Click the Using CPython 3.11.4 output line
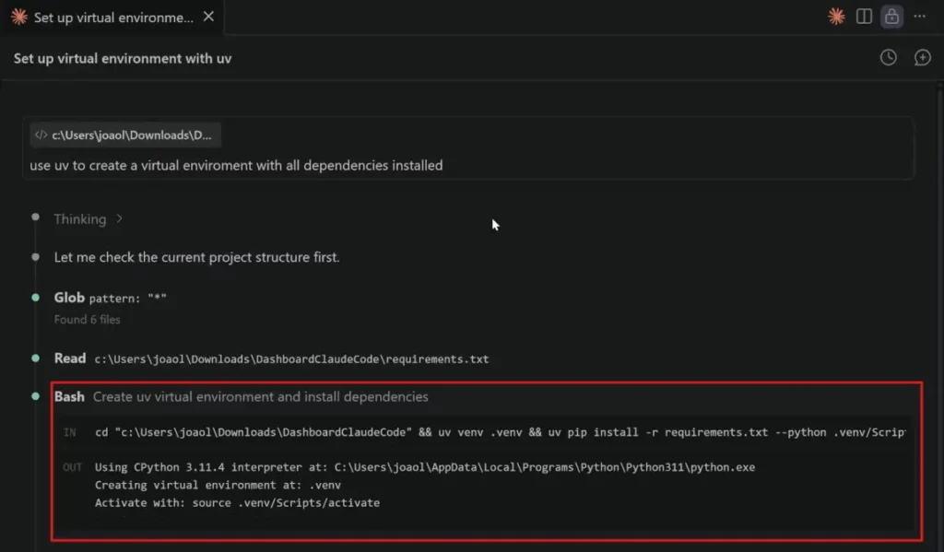 [424, 467]
